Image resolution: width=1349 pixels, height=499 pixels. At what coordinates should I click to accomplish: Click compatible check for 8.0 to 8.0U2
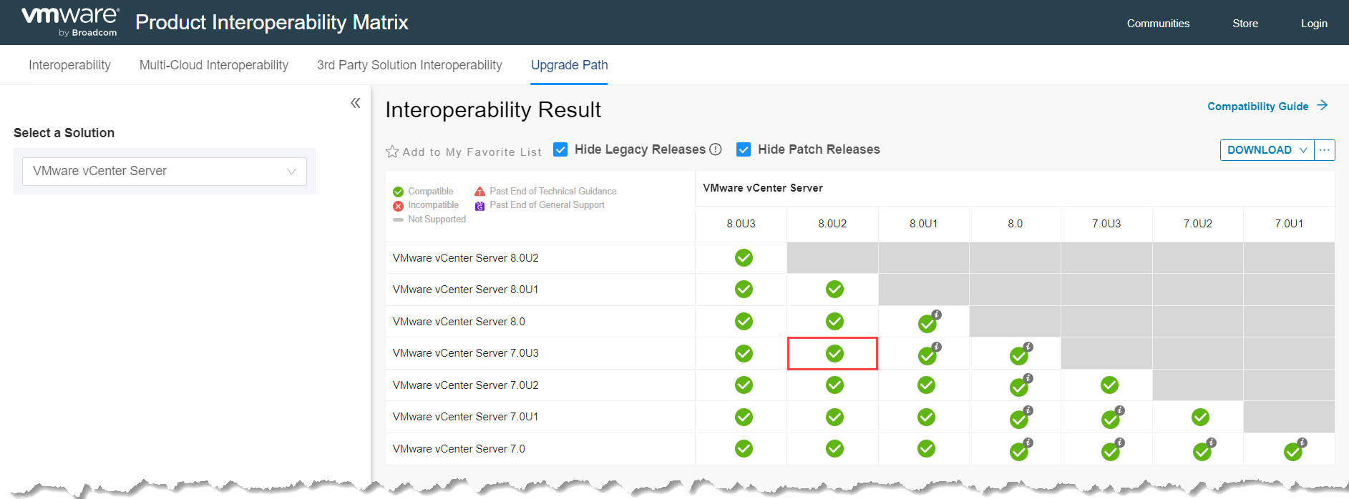click(834, 322)
